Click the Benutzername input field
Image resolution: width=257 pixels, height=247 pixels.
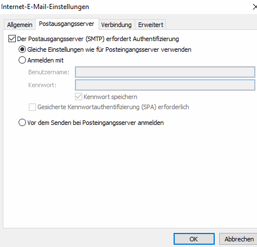(x=165, y=72)
